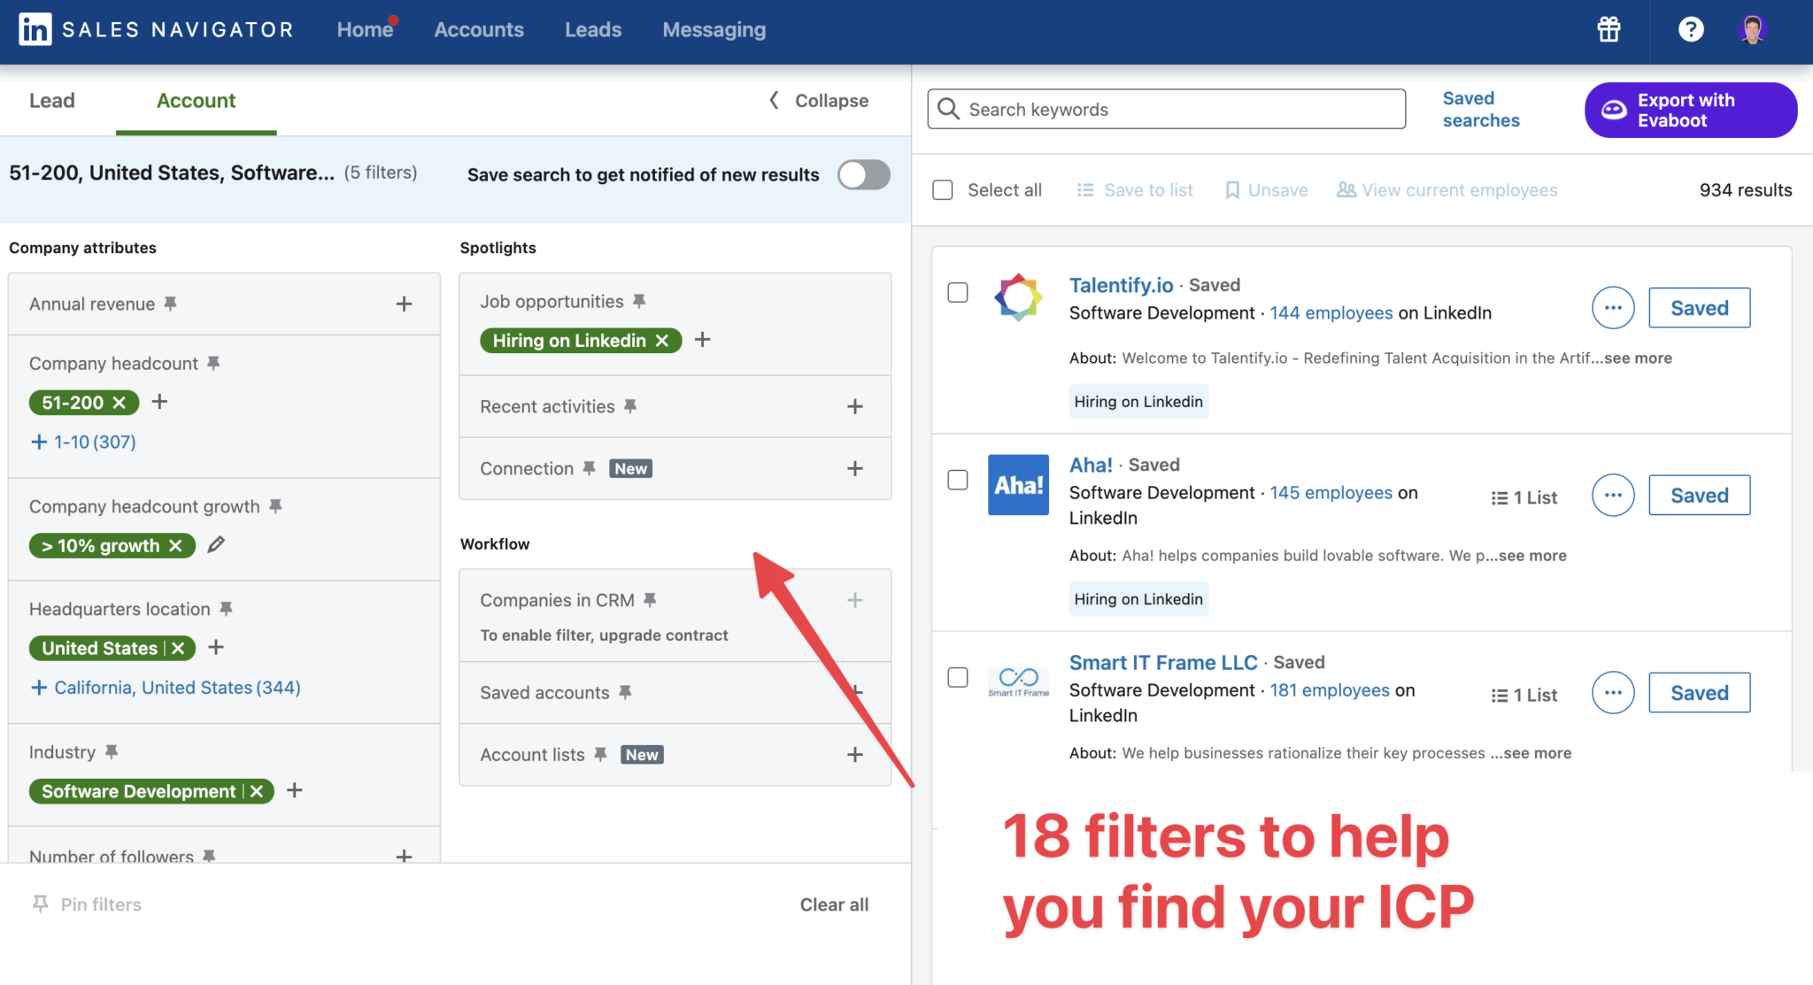Open the help icon in top bar
The height and width of the screenshot is (985, 1813).
pyautogui.click(x=1690, y=29)
